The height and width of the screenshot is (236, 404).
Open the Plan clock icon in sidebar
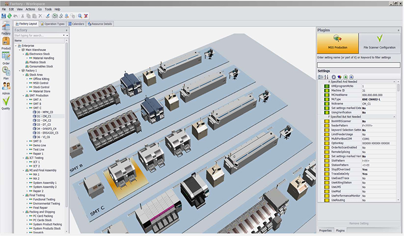click(6, 73)
